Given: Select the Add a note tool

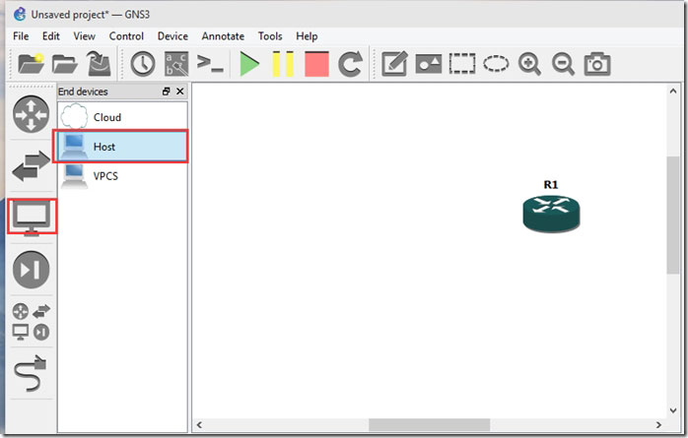Looking at the screenshot, I should 394,64.
